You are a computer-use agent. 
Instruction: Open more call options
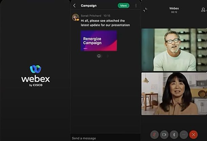[x=184, y=135]
